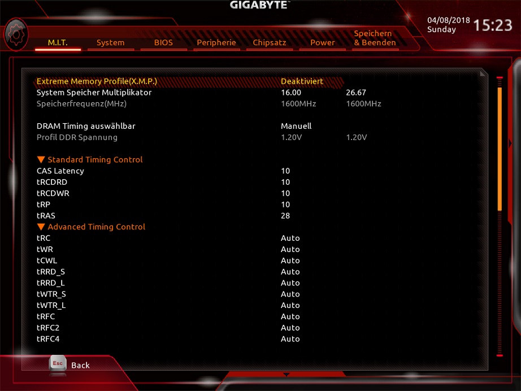Open the M.I.T. tab
The width and height of the screenshot is (521, 391).
[58, 42]
